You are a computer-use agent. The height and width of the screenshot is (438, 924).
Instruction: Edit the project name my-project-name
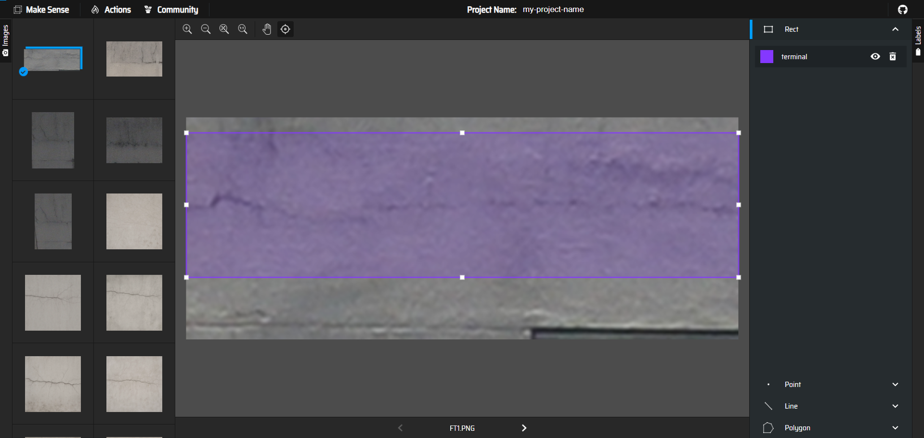553,10
